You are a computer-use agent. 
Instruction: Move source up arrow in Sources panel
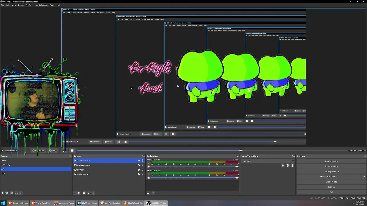coord(89,193)
